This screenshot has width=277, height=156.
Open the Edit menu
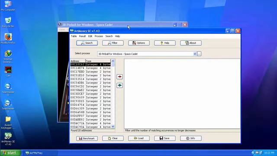[90, 36]
